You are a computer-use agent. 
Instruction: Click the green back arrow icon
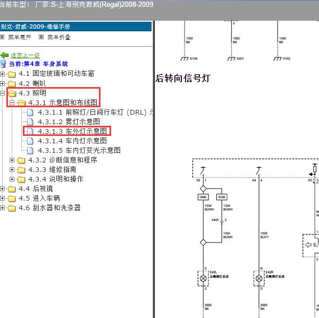point(4,55)
